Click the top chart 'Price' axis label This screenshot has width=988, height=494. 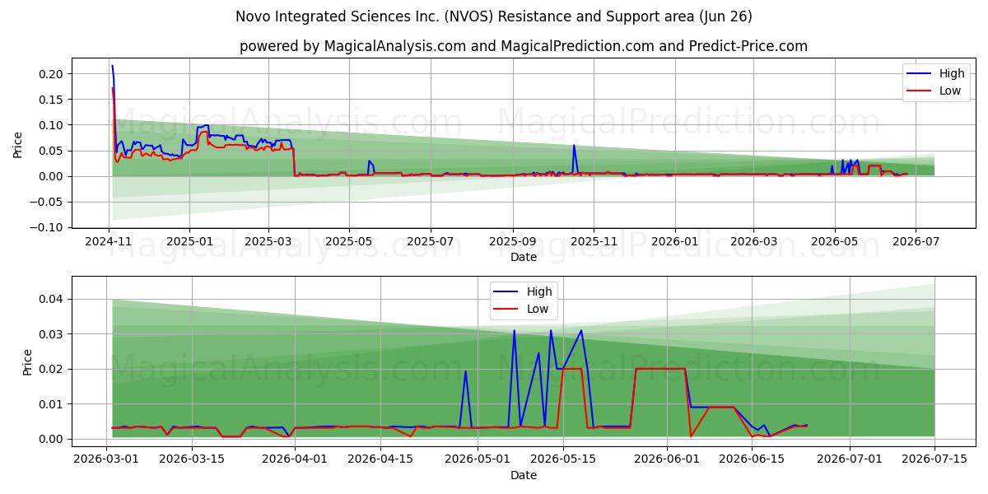pos(18,142)
